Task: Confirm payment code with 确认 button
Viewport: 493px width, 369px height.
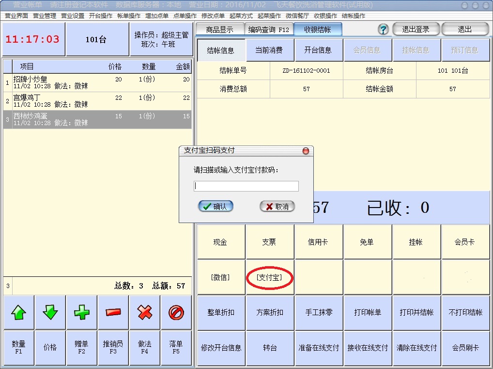Action: (216, 207)
